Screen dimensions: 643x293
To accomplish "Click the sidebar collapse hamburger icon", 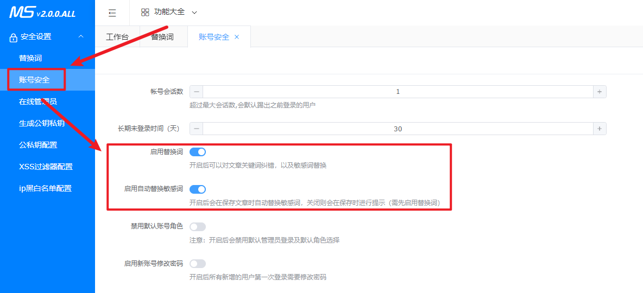I will [x=112, y=12].
